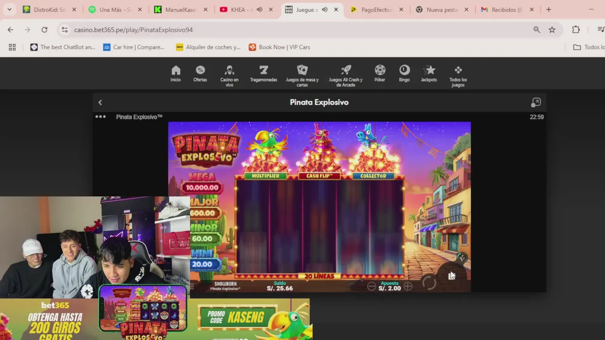Increase the bet with plus button
This screenshot has height=340, width=605.
click(408, 286)
